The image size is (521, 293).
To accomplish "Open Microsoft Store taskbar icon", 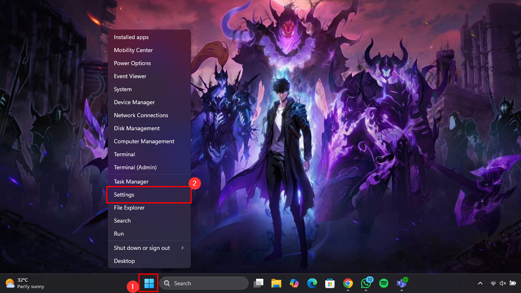I will pyautogui.click(x=330, y=283).
